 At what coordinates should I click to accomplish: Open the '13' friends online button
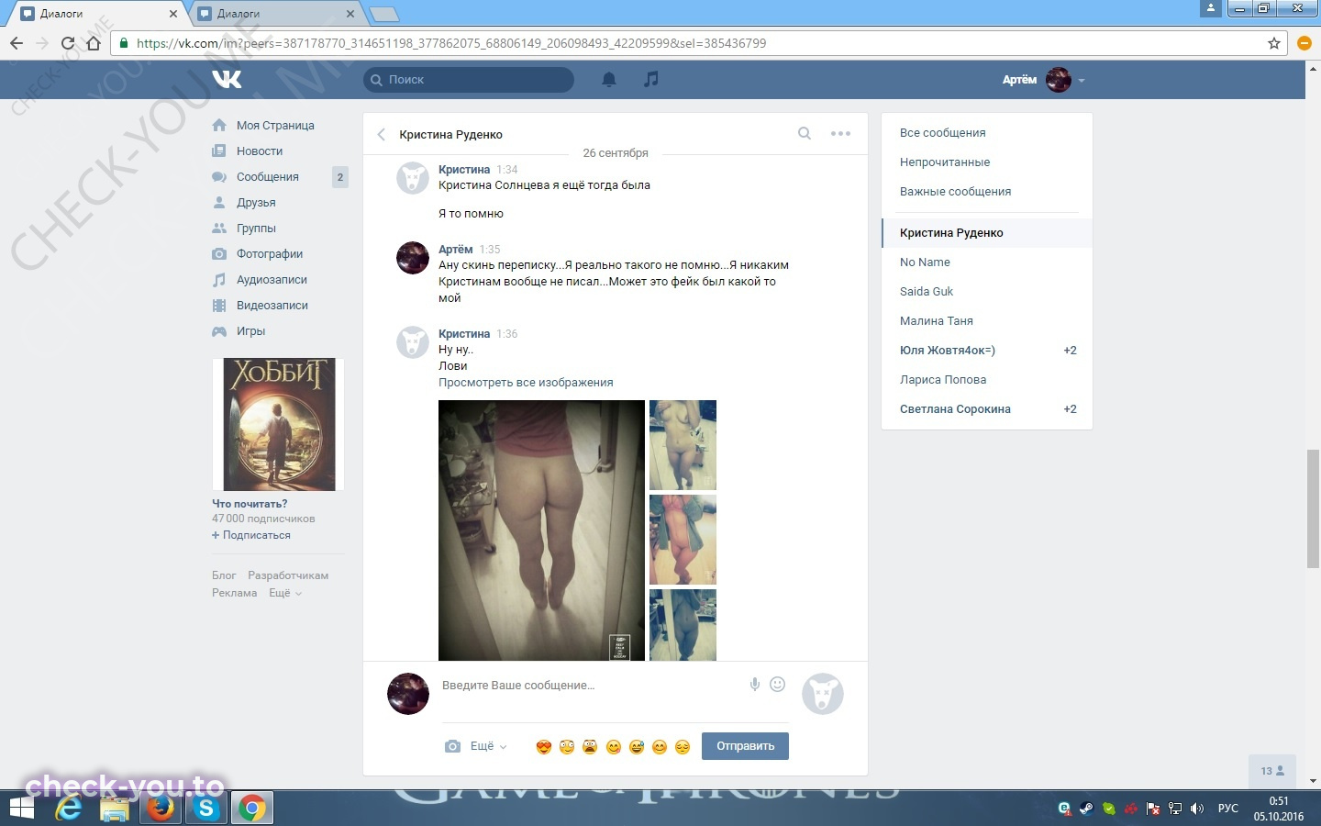pyautogui.click(x=1272, y=771)
